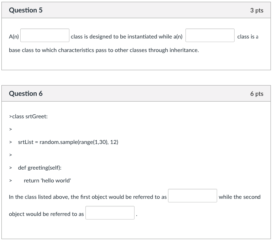The width and height of the screenshot is (278, 243).
Task: Click the text "object would be referred to as"
Action: pos(46,214)
